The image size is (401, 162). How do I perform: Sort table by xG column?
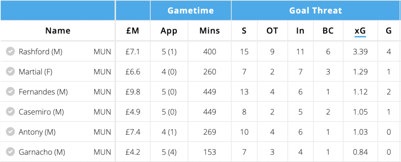[360, 31]
